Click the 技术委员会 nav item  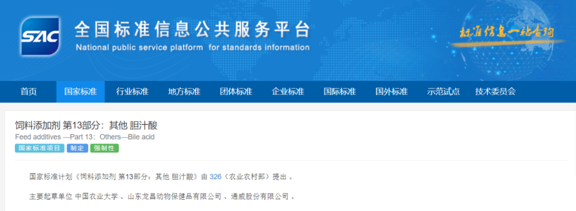pyautogui.click(x=495, y=92)
